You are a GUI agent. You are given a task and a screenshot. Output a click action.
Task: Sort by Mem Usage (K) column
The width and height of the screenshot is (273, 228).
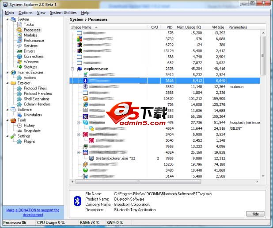[190, 27]
